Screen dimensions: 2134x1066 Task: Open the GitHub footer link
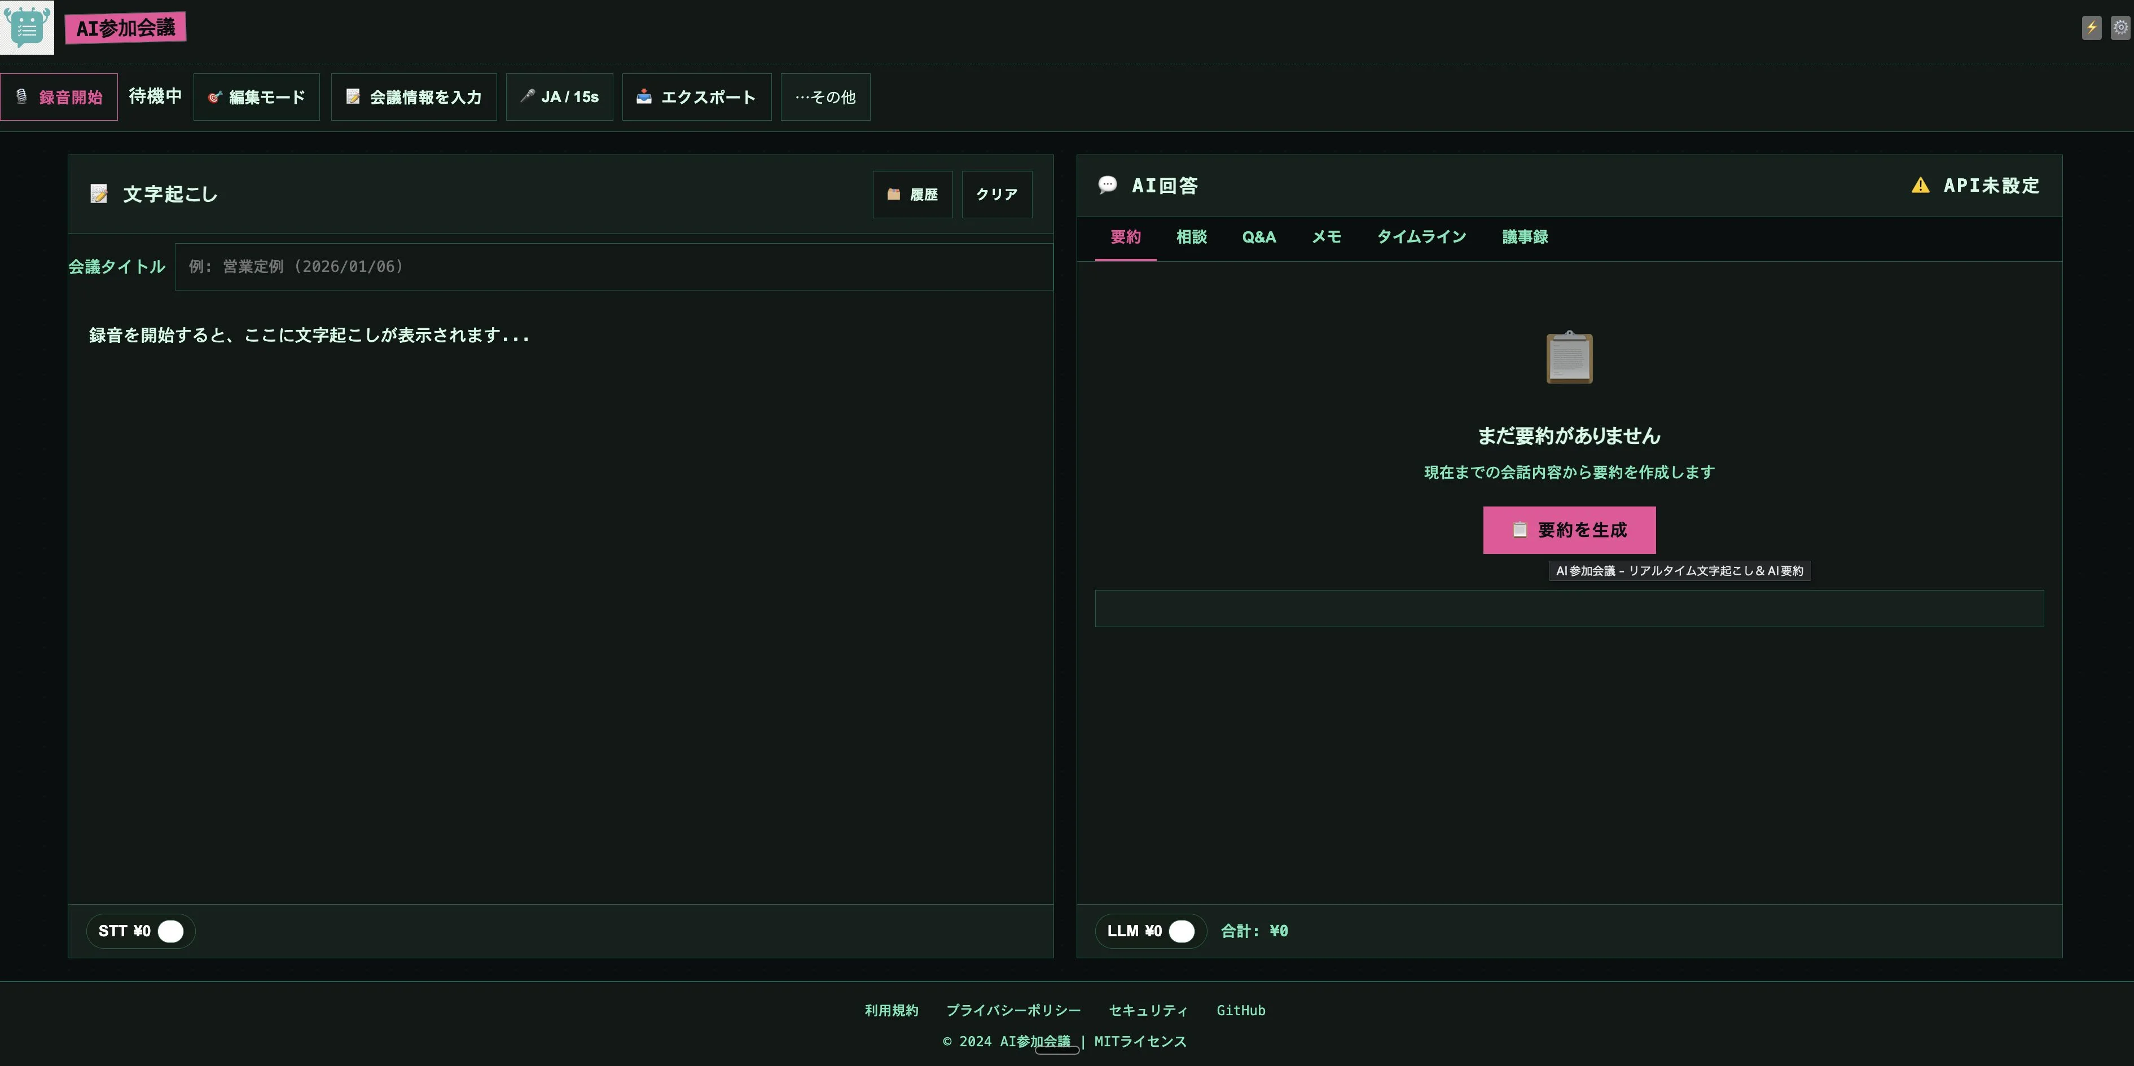click(1240, 1011)
